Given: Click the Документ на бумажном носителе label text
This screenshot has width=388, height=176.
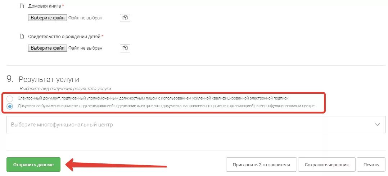Looking at the screenshot, I should 166,106.
